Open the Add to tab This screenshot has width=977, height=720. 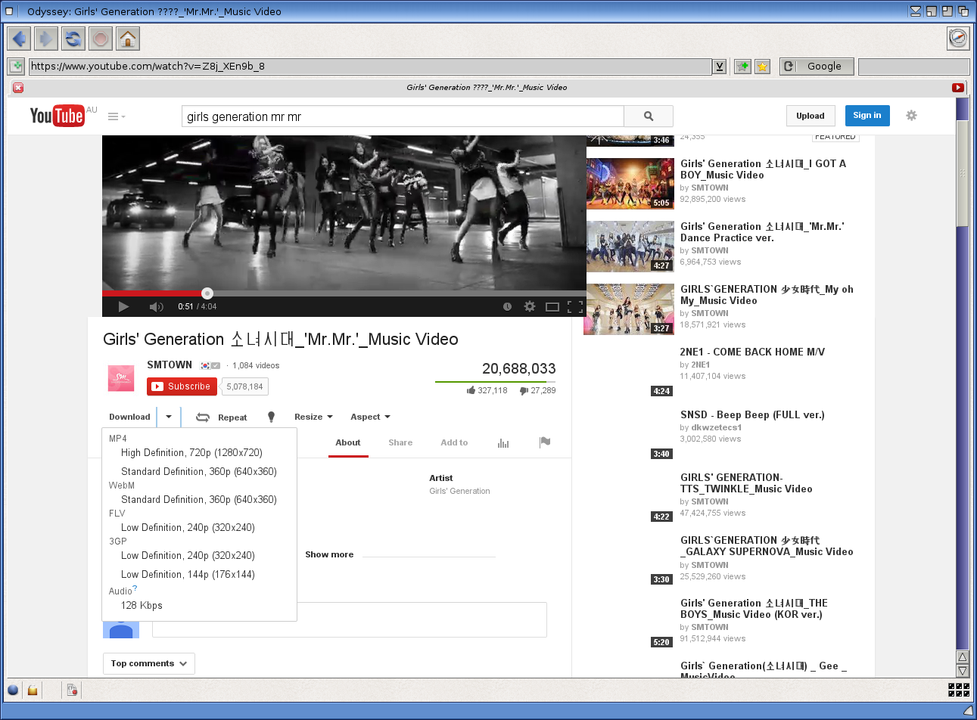click(454, 442)
